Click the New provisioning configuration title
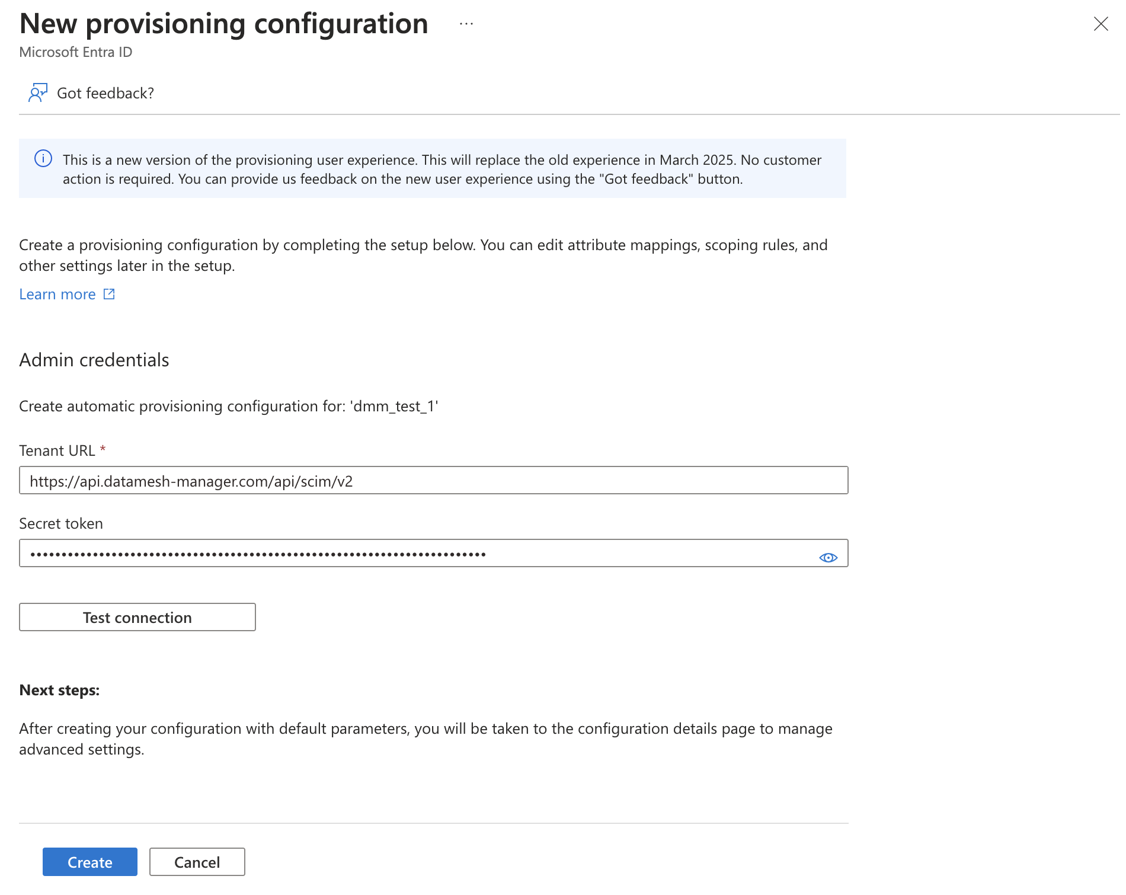Screen dimensions: 1126x895 tap(223, 24)
